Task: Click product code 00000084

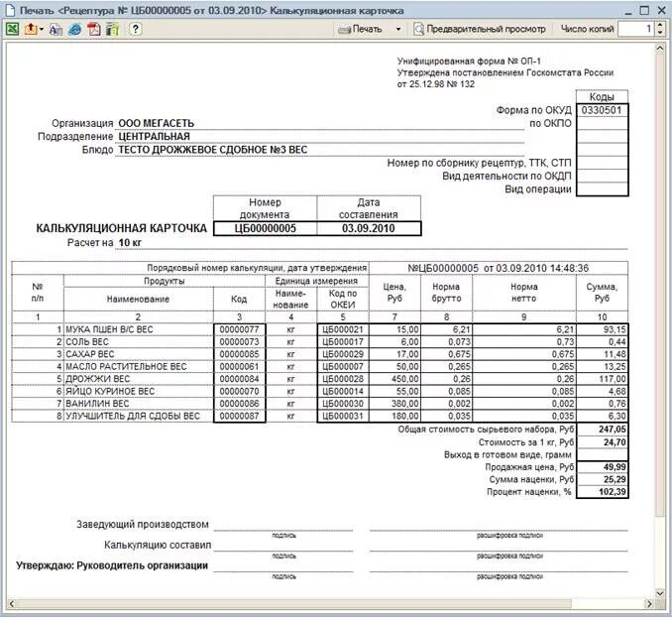Action: tap(240, 379)
